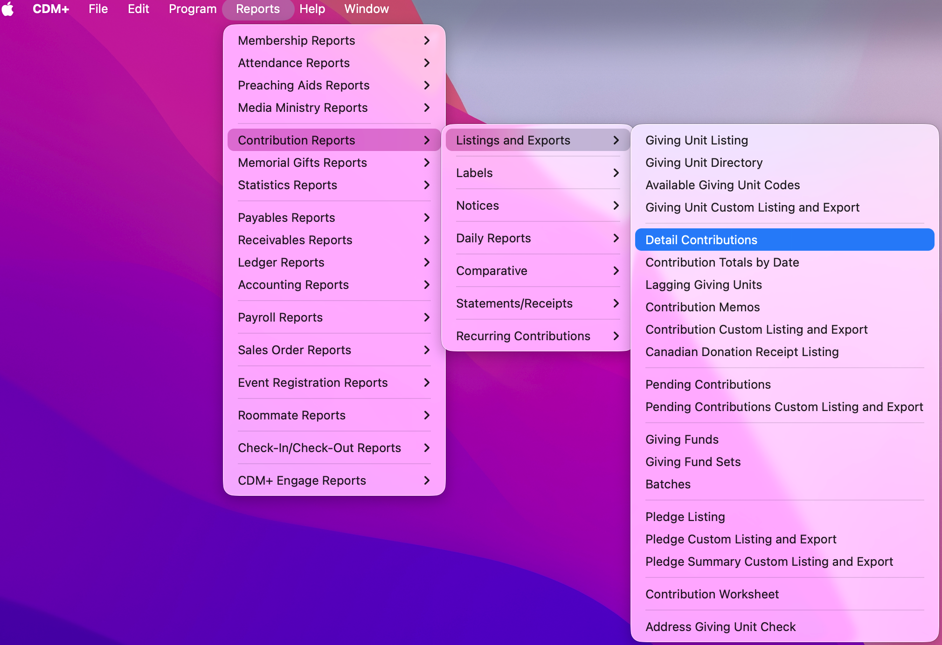Choose Lagging Giving Units report
This screenshot has width=942, height=645.
click(784, 285)
